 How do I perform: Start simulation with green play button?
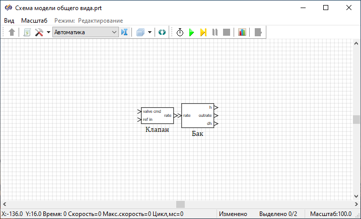click(x=191, y=32)
